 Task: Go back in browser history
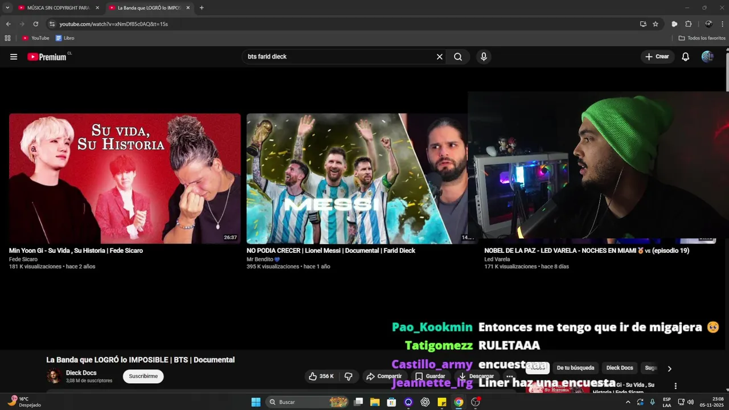point(8,24)
